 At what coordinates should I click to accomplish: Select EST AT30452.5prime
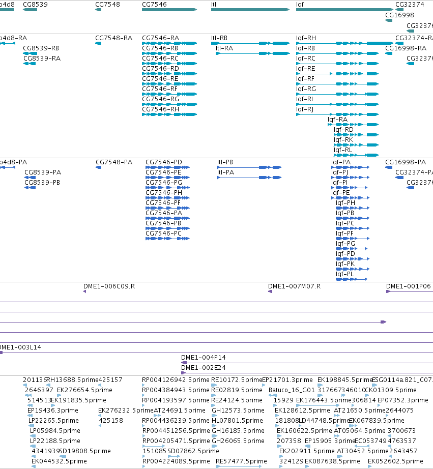[340, 456]
